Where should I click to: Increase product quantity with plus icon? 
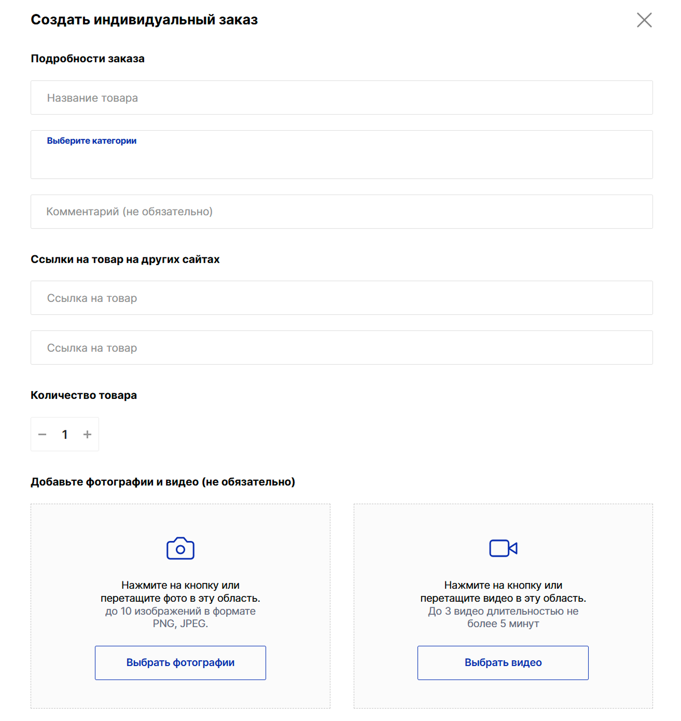pos(87,435)
